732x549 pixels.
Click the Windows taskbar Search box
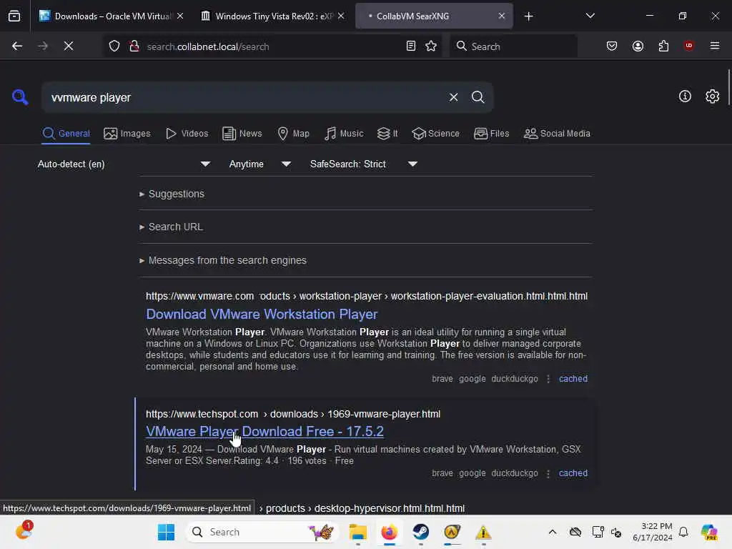(x=262, y=532)
